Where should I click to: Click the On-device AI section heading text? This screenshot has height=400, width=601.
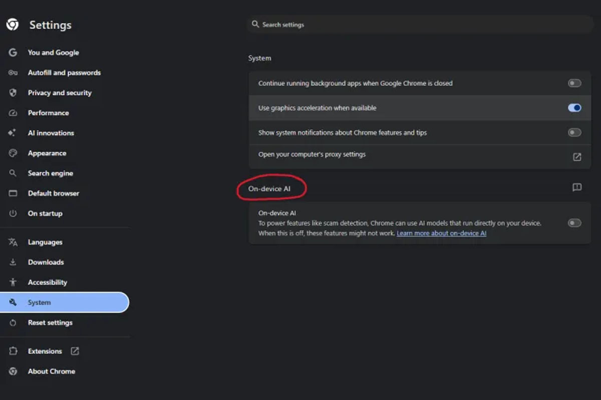(x=269, y=189)
